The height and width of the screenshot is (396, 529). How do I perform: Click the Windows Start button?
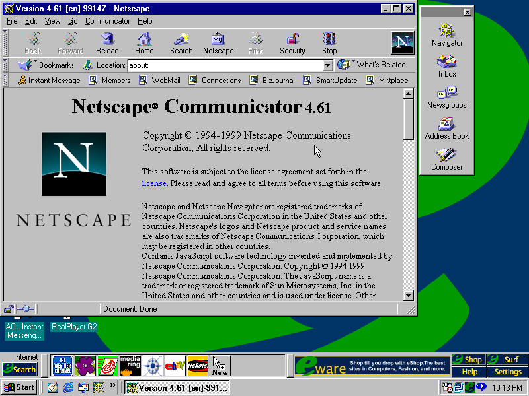coord(19,387)
